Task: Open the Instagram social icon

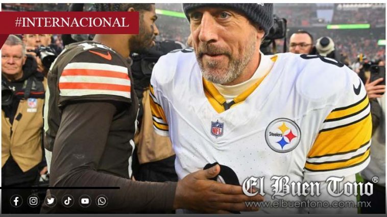Action: point(33,201)
